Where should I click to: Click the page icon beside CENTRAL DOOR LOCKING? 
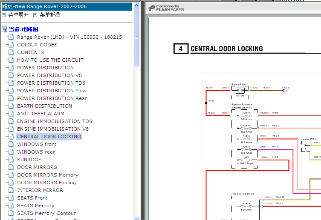click(11, 137)
